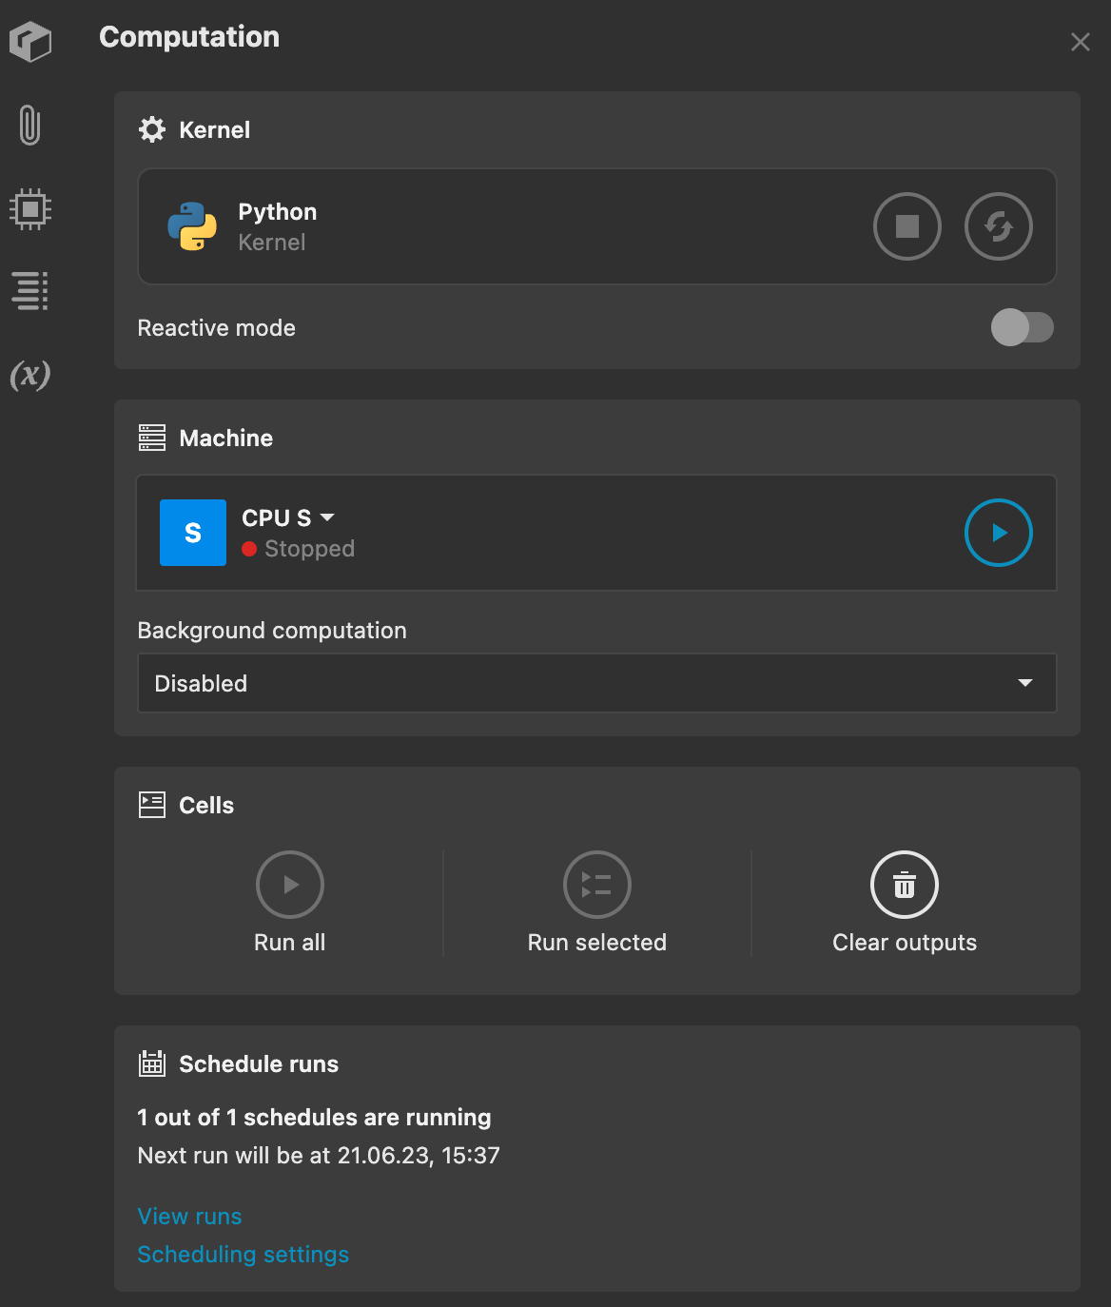Expand the Background computation dropdown
1111x1307 pixels.
point(1024,683)
